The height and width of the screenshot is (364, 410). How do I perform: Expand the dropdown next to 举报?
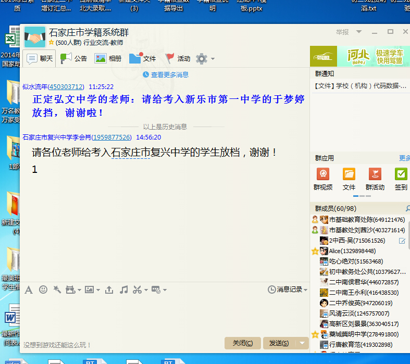(x=359, y=32)
